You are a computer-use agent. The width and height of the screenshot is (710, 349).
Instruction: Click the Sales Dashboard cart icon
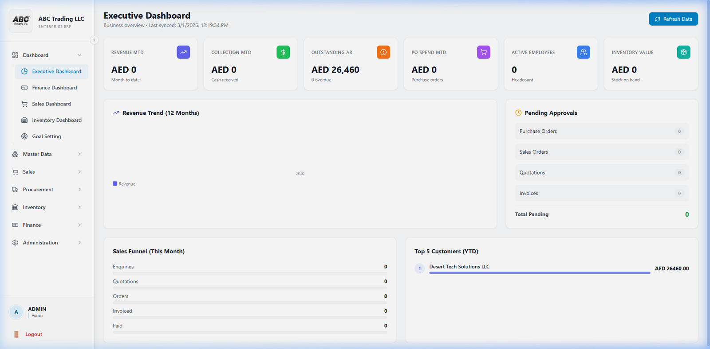(24, 104)
